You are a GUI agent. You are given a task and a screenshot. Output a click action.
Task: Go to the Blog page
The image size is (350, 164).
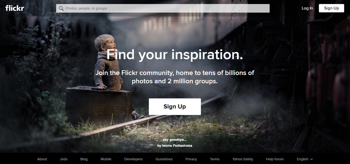(x=84, y=159)
